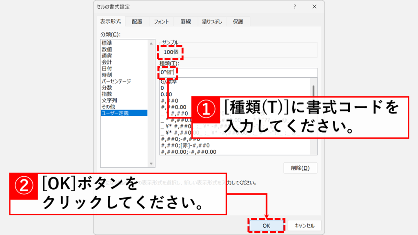Click the category list scroll-down arrow
This screenshot has width=418, height=235.
151,164
